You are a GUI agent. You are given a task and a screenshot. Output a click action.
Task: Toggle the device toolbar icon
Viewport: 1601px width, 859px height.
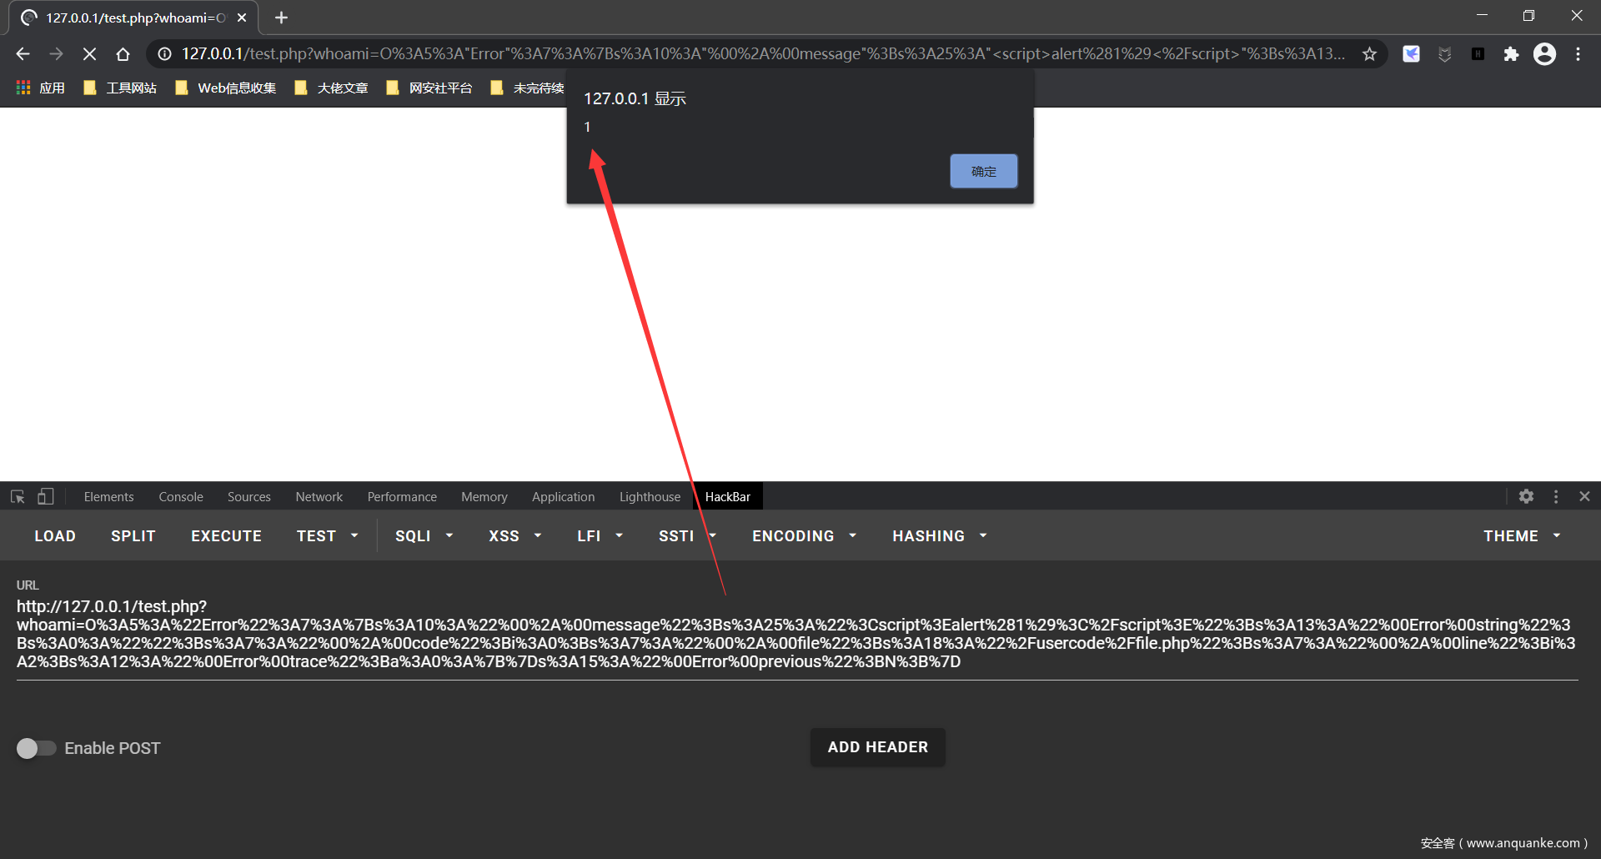tap(46, 497)
